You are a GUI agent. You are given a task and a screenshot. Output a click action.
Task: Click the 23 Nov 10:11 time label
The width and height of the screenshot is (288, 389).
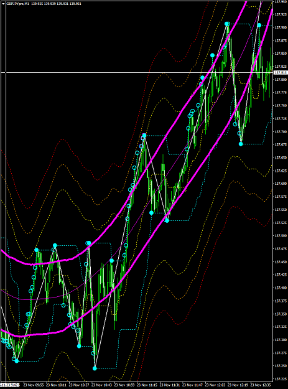pos(56,385)
